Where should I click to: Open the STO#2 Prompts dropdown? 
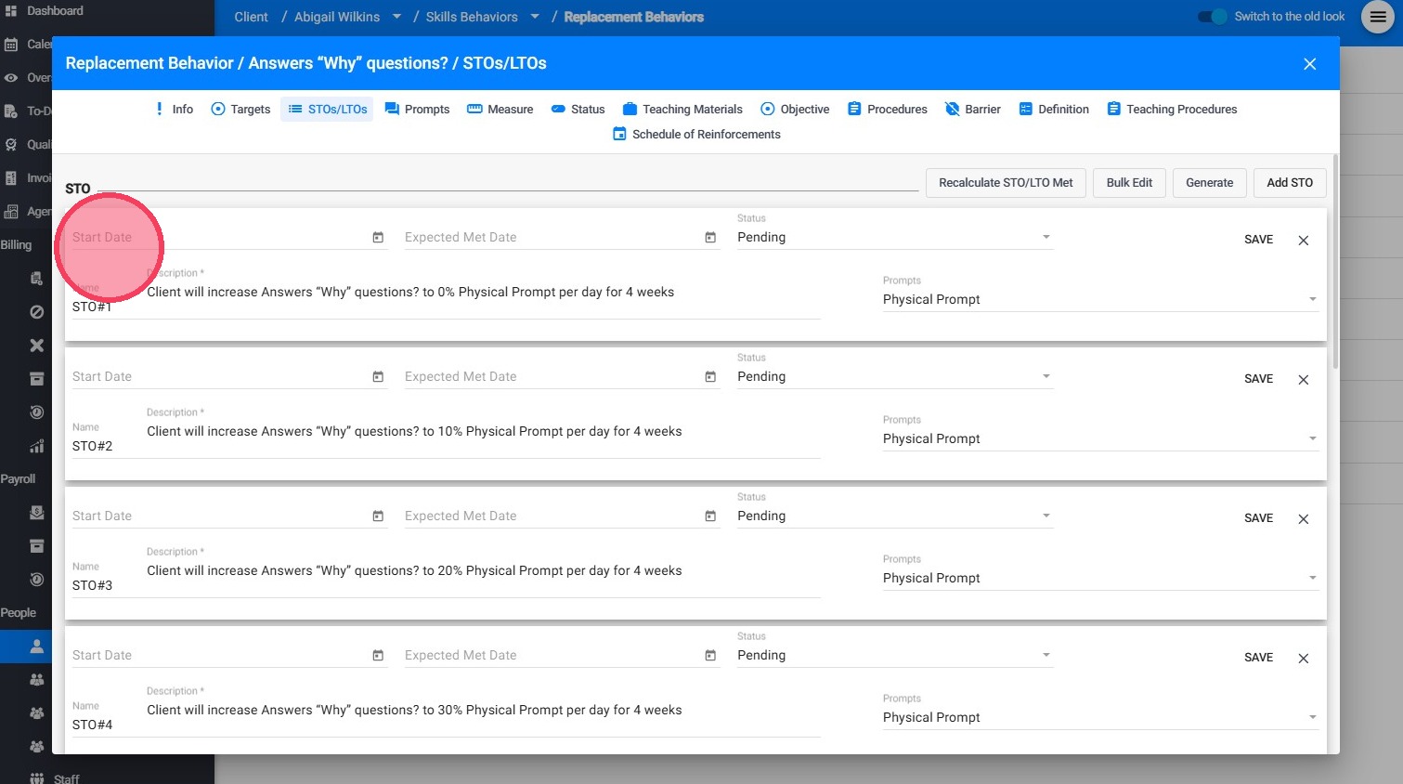point(1312,438)
